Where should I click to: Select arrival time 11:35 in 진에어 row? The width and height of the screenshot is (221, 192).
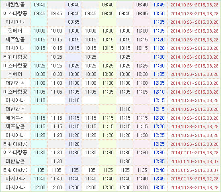click(159, 74)
